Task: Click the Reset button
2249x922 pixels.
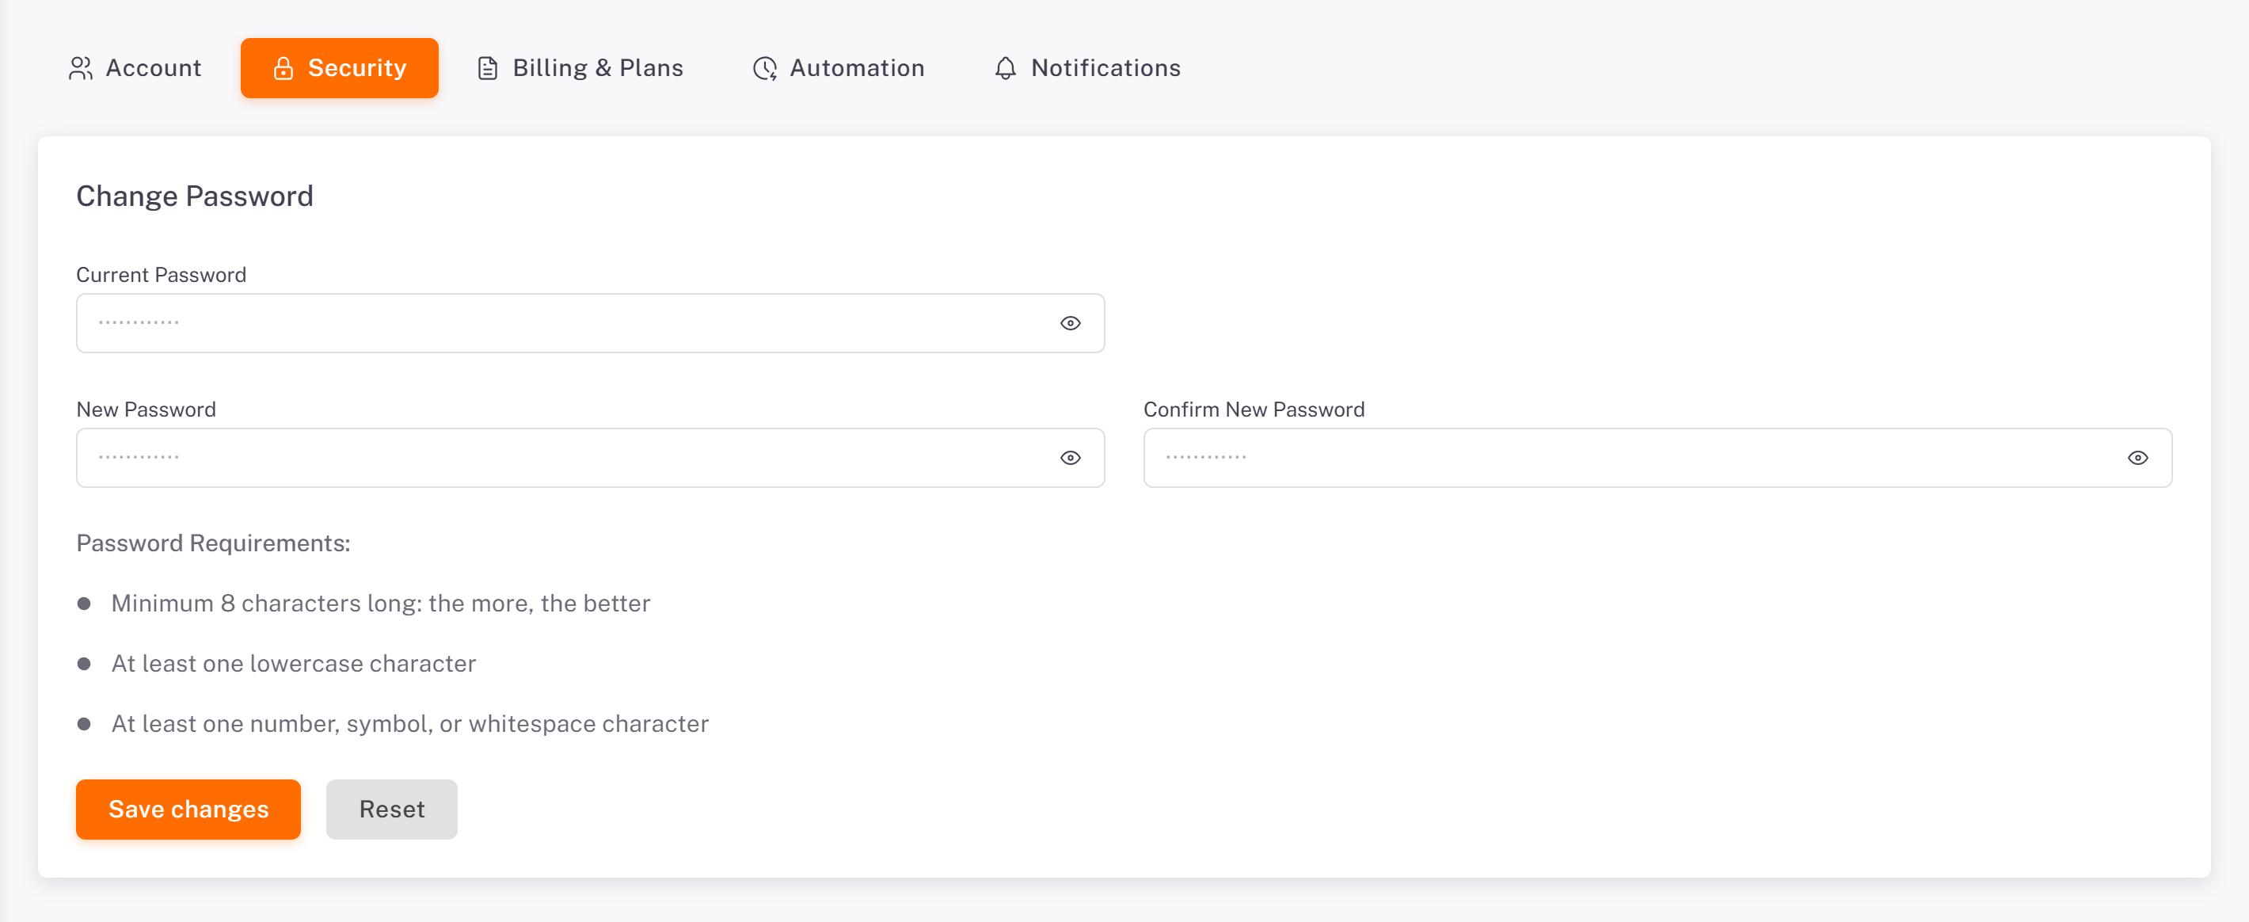Action: tap(392, 810)
